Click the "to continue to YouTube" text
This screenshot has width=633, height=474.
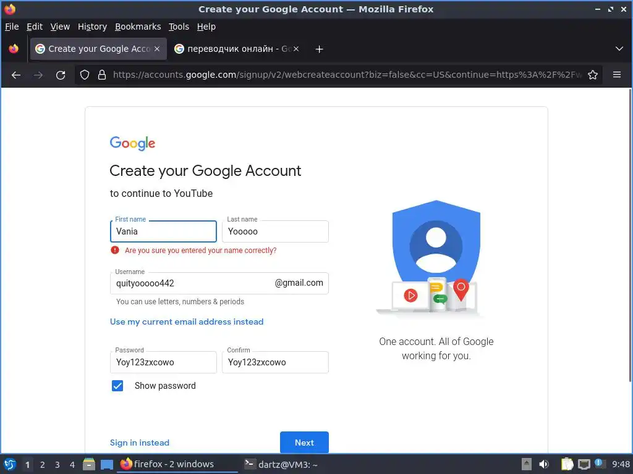[x=161, y=193]
